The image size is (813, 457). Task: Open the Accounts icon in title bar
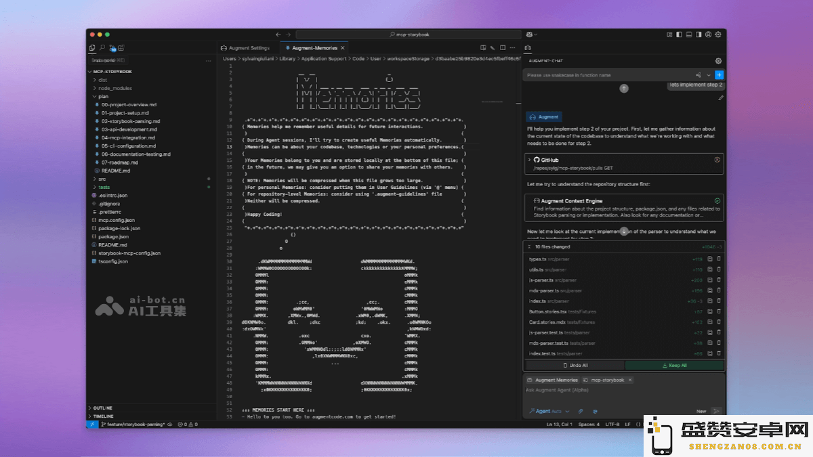709,35
